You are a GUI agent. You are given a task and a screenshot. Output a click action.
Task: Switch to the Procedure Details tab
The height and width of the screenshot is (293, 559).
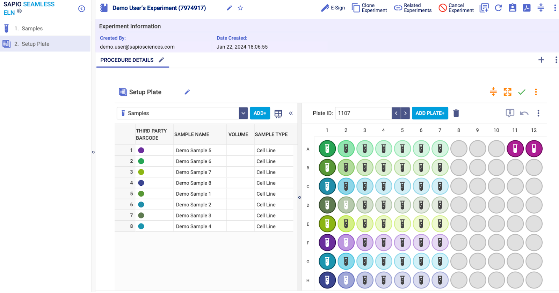tap(127, 60)
